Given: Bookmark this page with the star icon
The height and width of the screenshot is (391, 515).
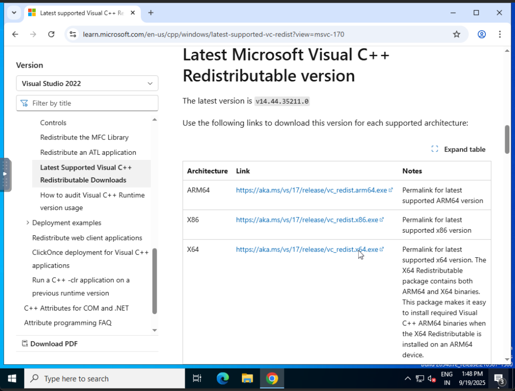Looking at the screenshot, I should pyautogui.click(x=457, y=34).
